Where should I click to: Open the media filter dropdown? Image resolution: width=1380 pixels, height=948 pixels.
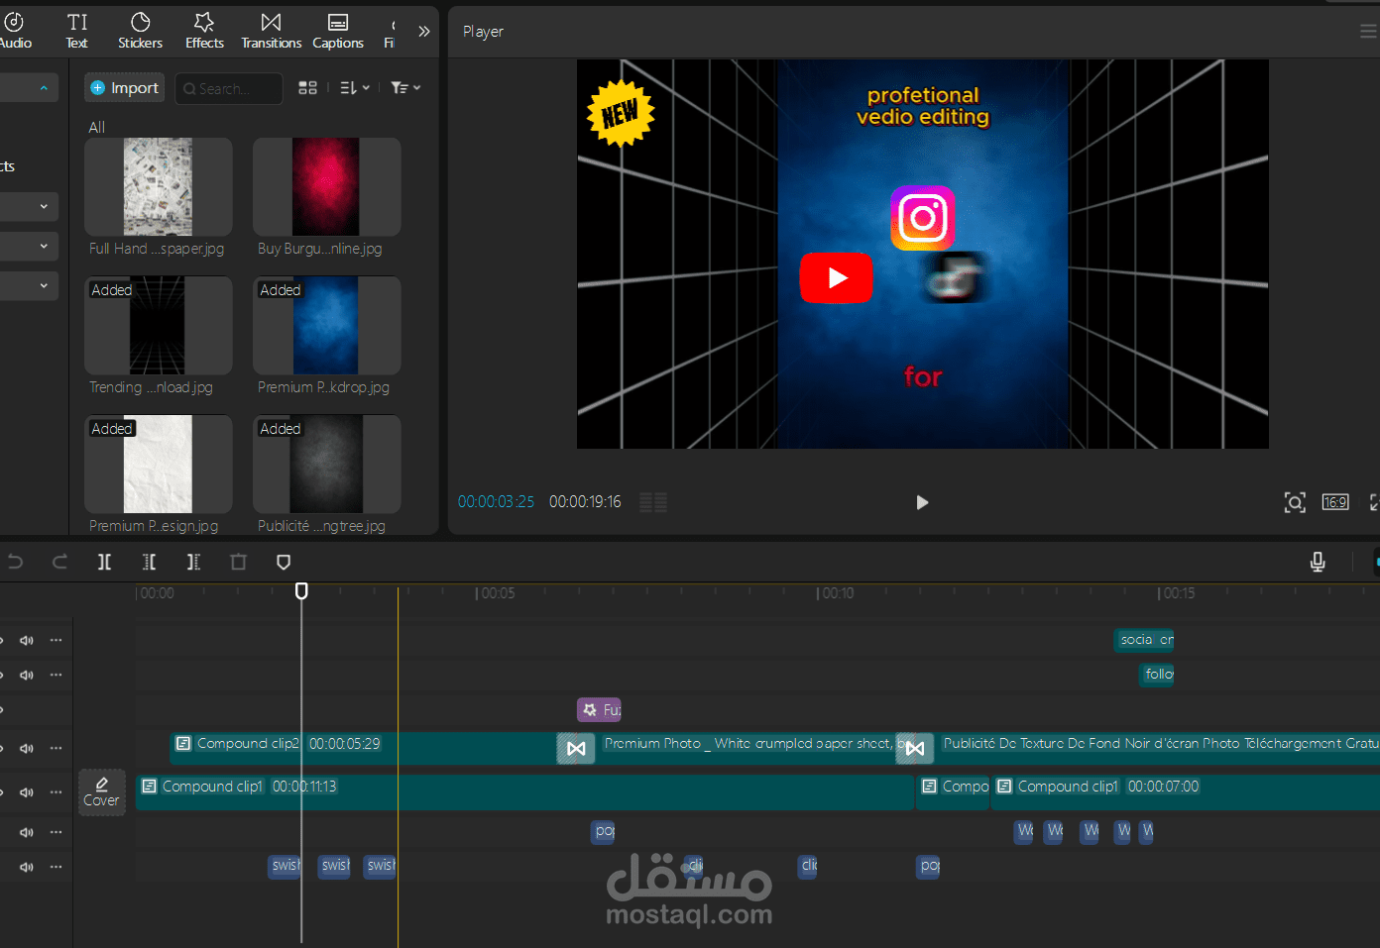[x=405, y=88]
